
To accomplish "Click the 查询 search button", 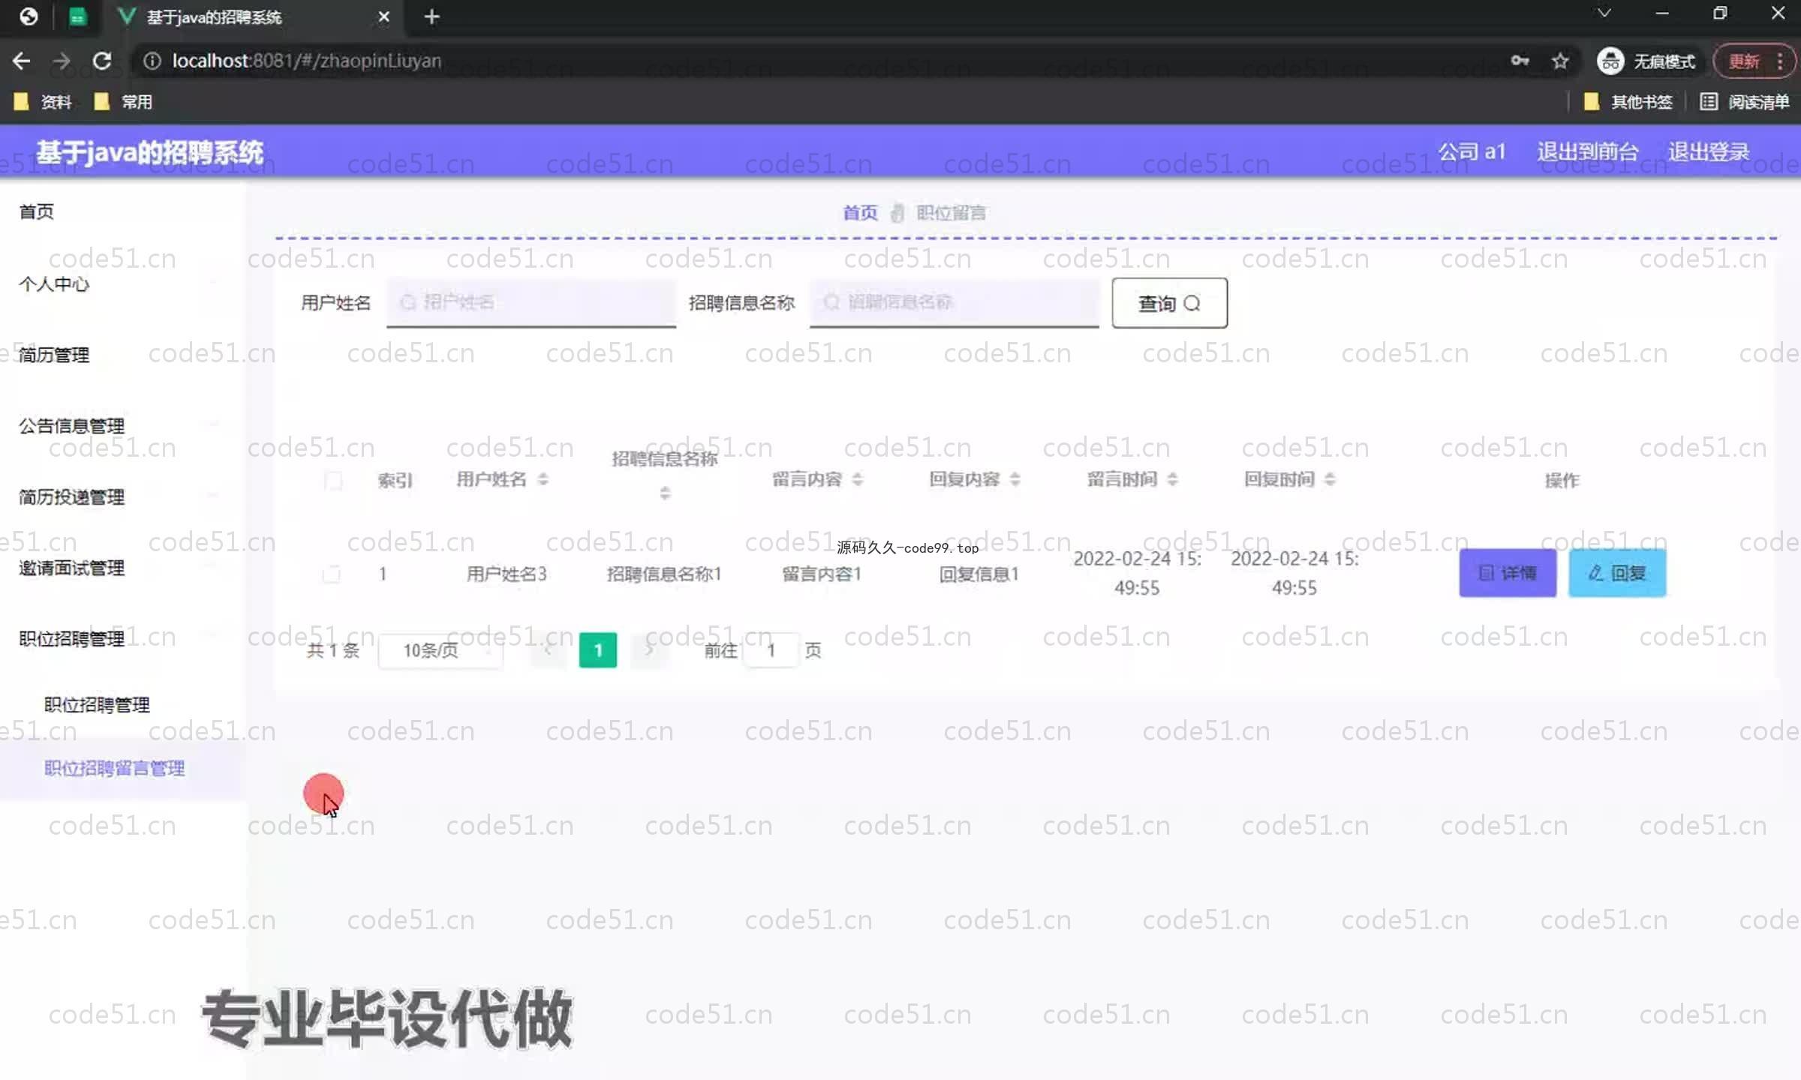I will tap(1169, 303).
